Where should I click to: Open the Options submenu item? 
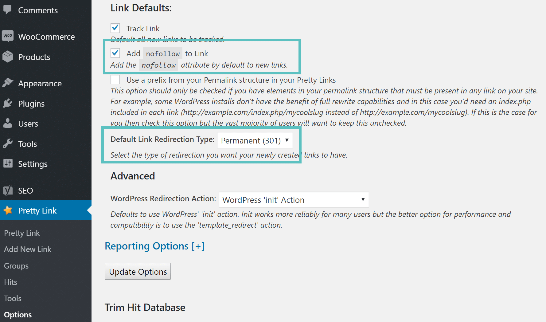pyautogui.click(x=18, y=315)
